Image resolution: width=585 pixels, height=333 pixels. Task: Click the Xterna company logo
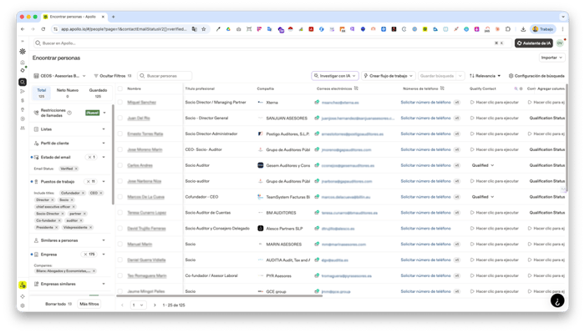pyautogui.click(x=261, y=102)
